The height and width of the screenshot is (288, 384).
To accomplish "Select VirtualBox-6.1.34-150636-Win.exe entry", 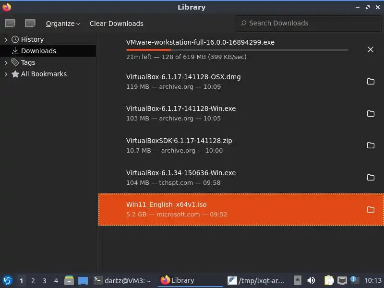I will tap(241, 178).
